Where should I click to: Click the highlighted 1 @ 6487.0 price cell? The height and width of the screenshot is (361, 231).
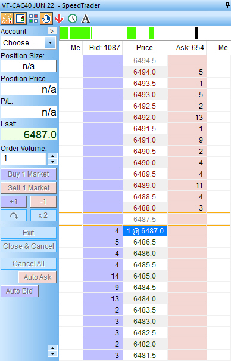pos(145,231)
